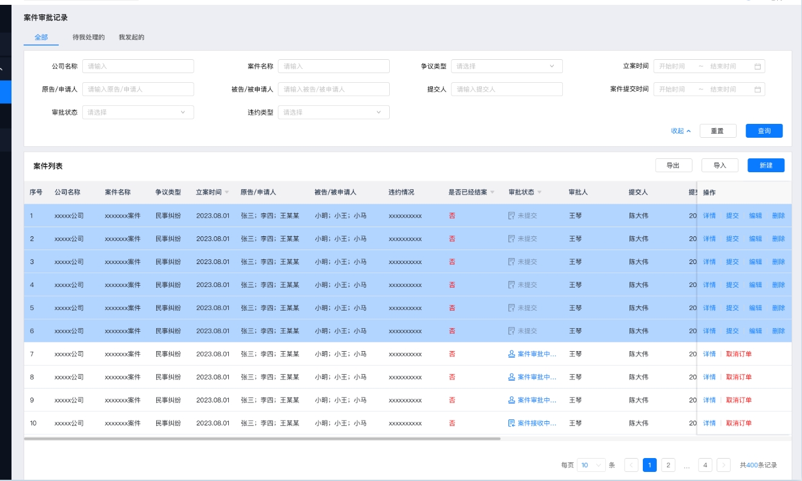Click 审批人 column header
The height and width of the screenshot is (481, 802).
578,193
